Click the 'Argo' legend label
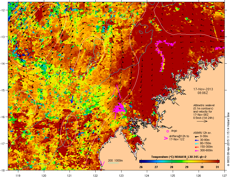 (174, 131)
